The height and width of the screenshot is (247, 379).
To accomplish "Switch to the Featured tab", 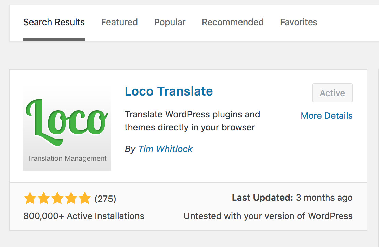I will click(x=119, y=22).
